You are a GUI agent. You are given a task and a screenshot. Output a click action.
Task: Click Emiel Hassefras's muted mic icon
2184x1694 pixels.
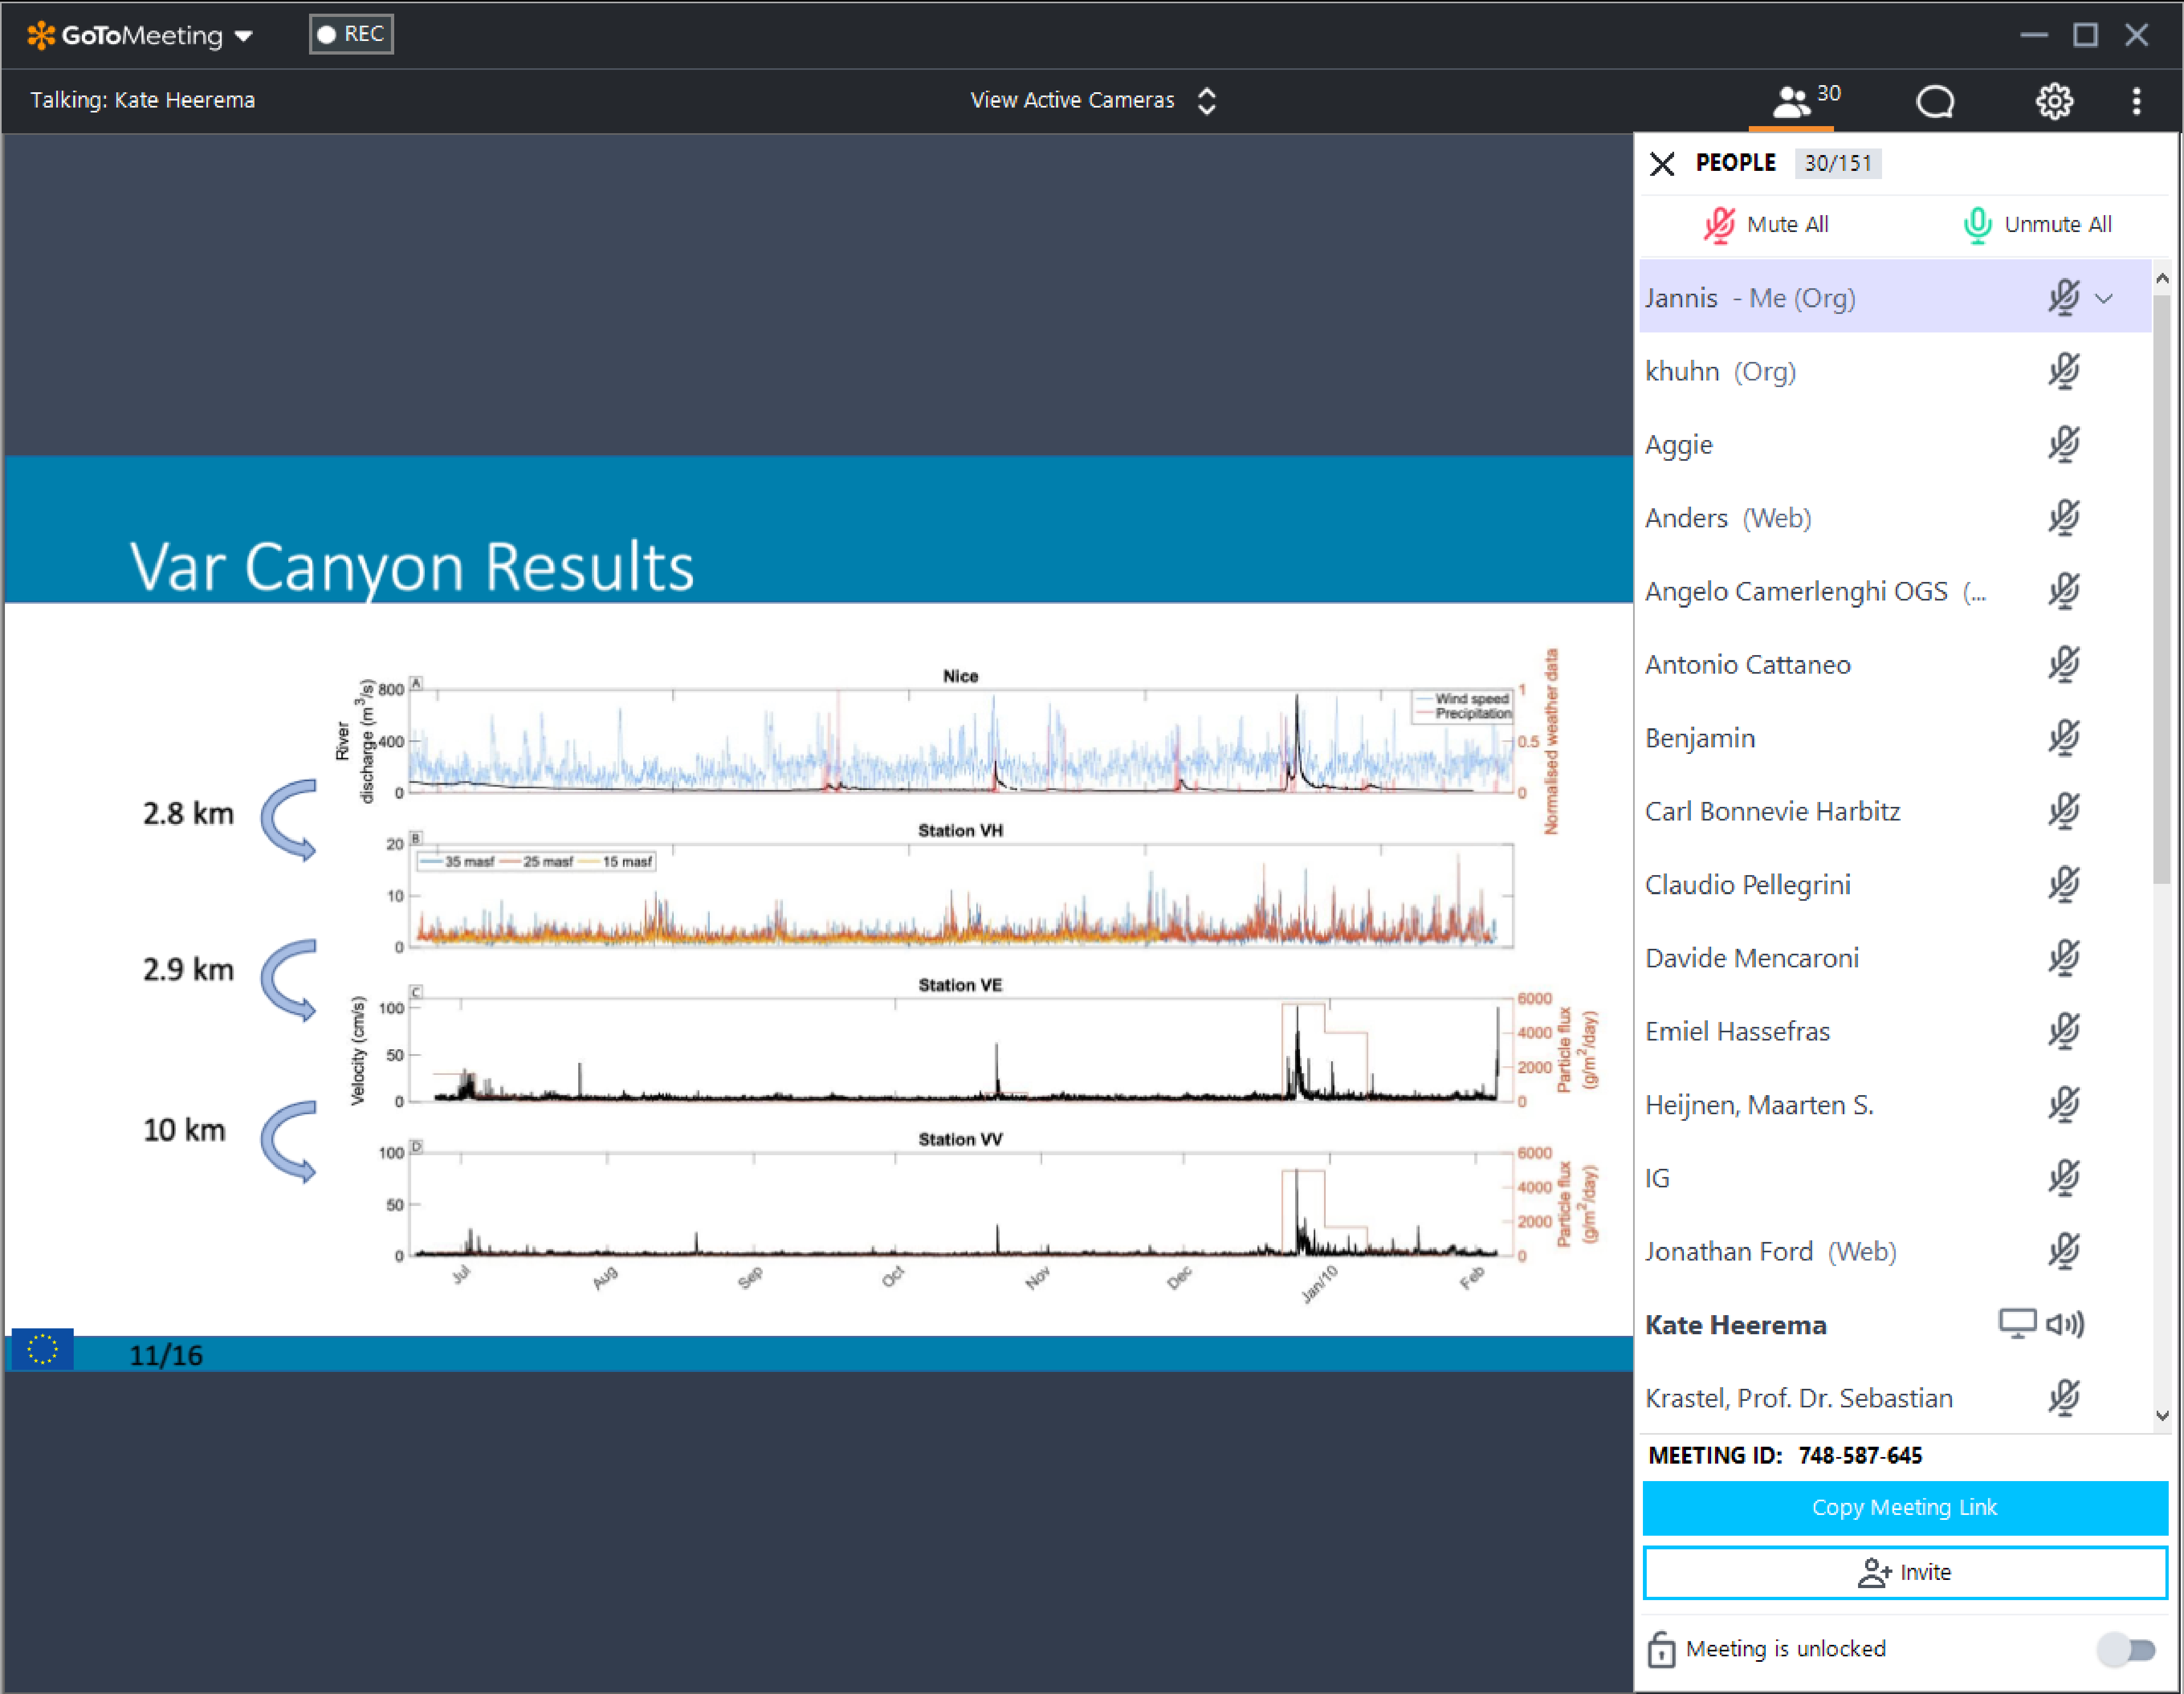(x=2063, y=1031)
